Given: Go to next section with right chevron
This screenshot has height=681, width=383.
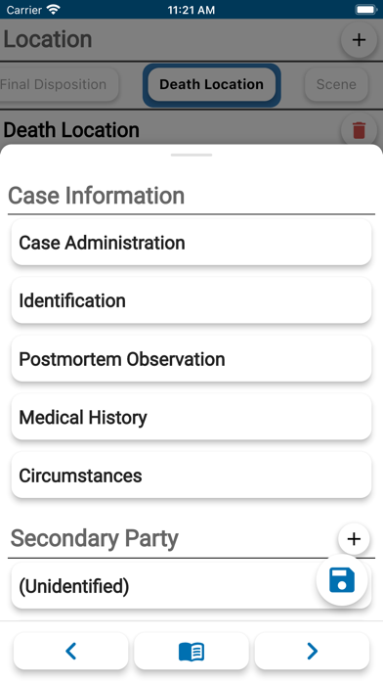Looking at the screenshot, I should click(312, 651).
